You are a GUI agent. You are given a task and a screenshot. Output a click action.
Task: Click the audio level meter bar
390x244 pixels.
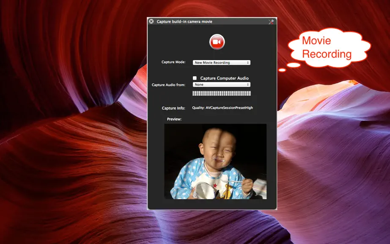(x=221, y=93)
